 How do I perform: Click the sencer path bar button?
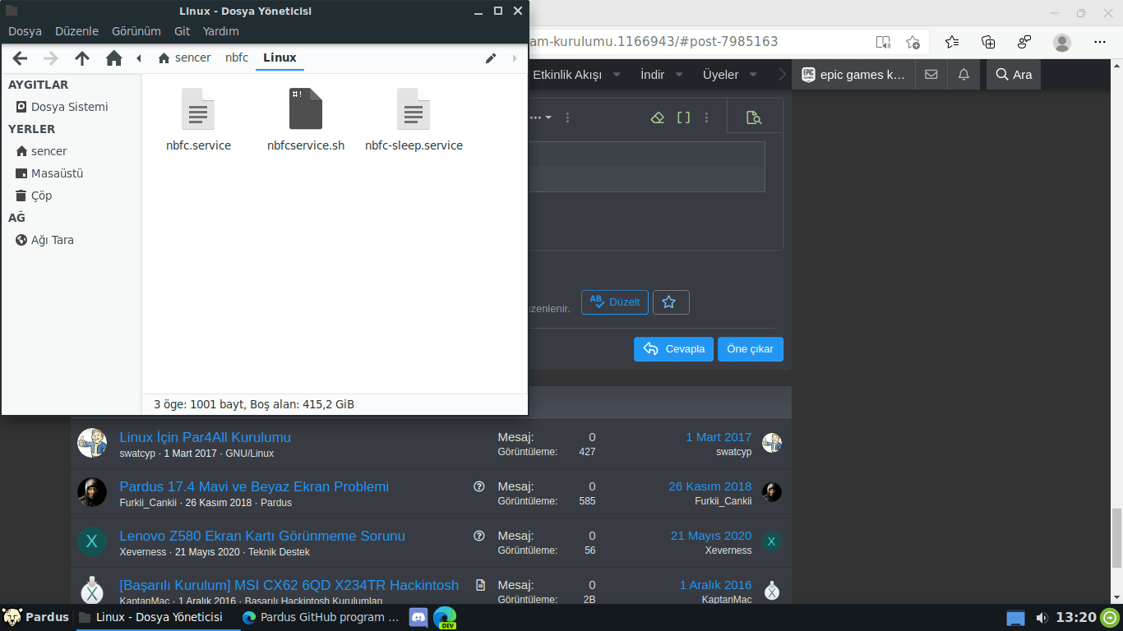click(184, 58)
